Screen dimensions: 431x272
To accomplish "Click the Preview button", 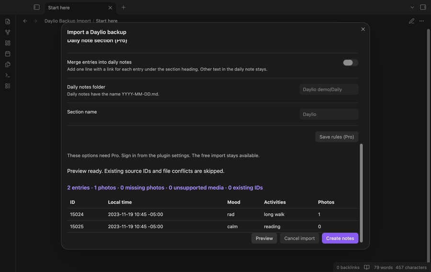I will (x=264, y=238).
